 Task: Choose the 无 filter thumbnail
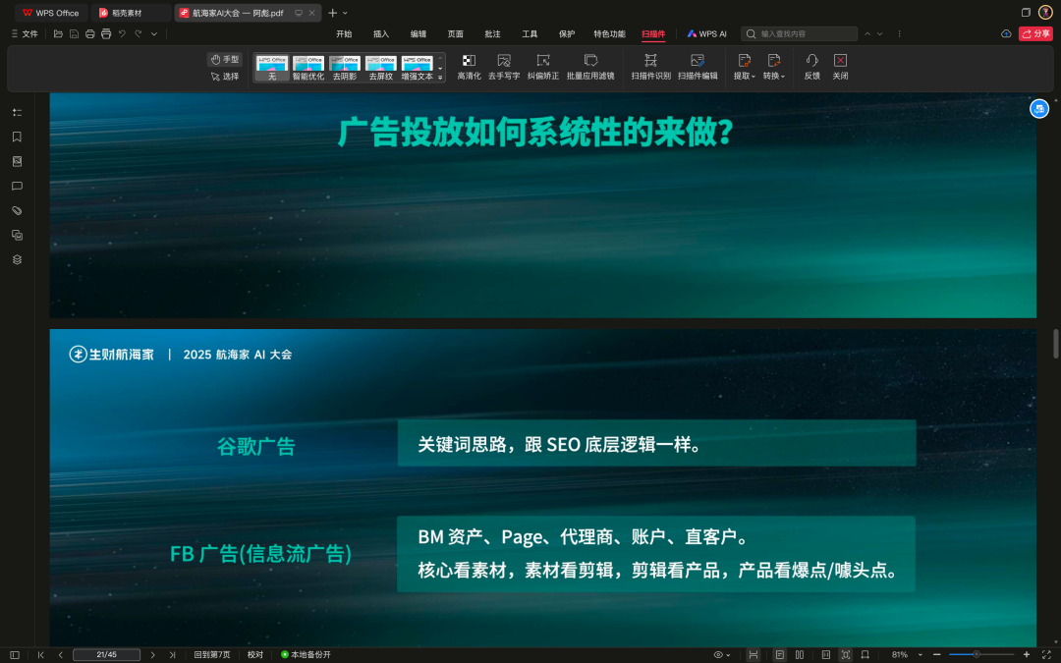272,69
